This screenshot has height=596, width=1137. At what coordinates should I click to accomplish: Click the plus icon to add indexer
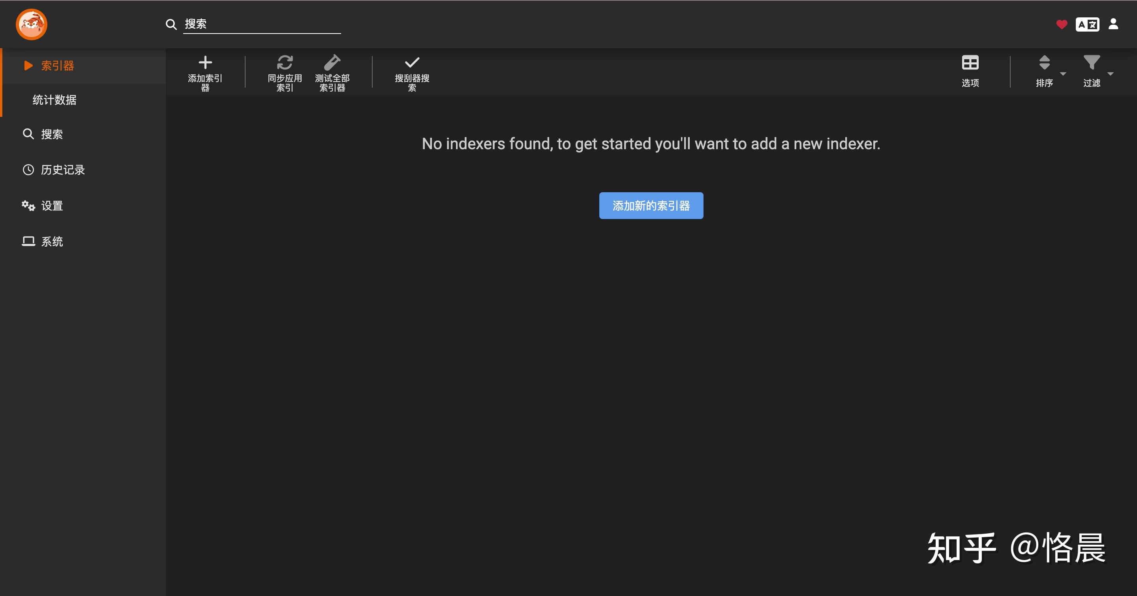pos(205,62)
